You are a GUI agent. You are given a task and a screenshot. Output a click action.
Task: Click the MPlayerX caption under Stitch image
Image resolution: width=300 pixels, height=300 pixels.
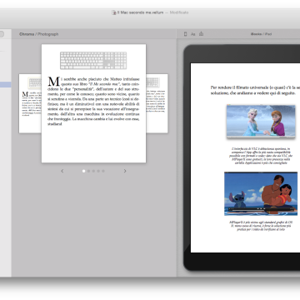click(x=261, y=226)
